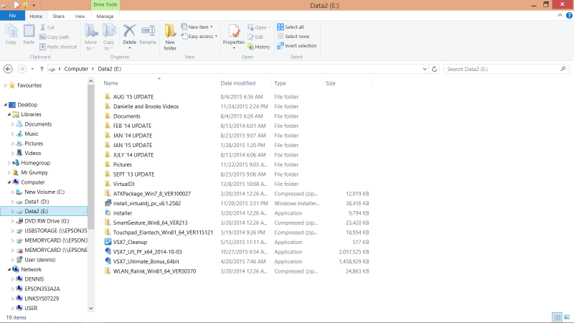Click the Search Data2 (E:) field

click(502, 69)
